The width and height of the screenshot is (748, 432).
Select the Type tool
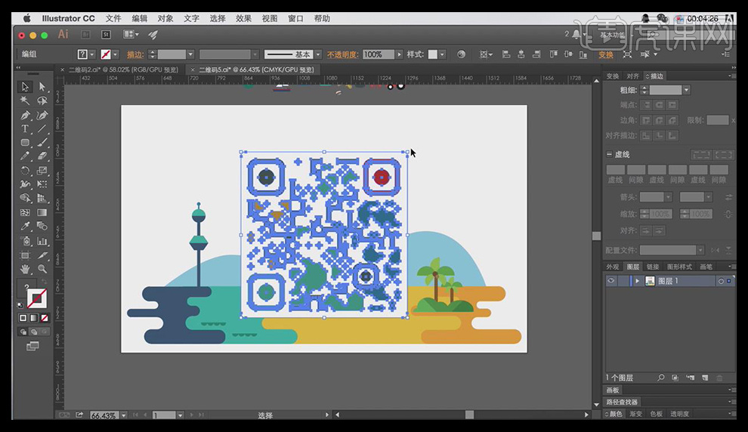pos(26,128)
